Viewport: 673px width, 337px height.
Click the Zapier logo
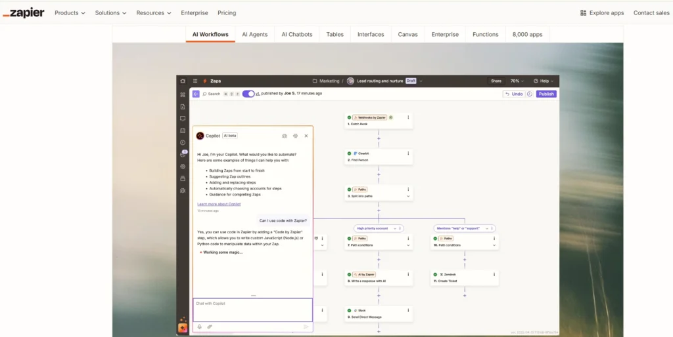click(x=24, y=13)
